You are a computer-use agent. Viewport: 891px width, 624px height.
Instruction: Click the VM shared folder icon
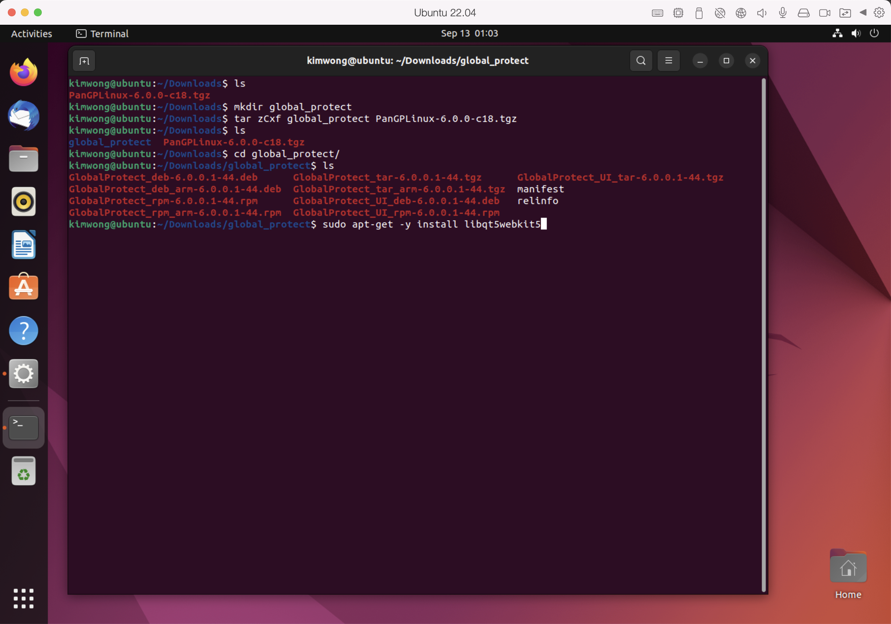845,13
